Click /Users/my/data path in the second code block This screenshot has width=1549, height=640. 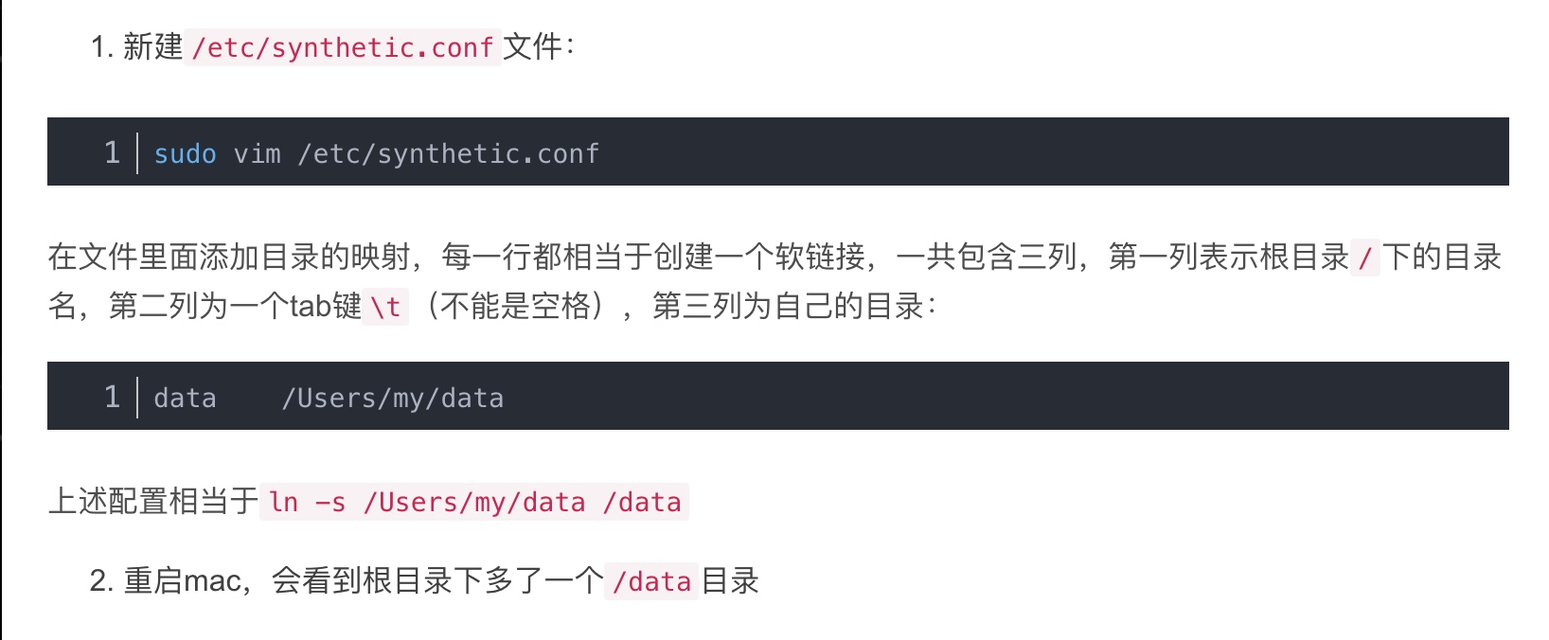coord(393,399)
